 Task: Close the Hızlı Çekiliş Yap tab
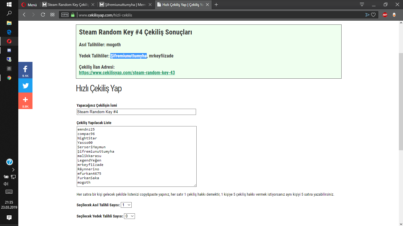tap(208, 5)
